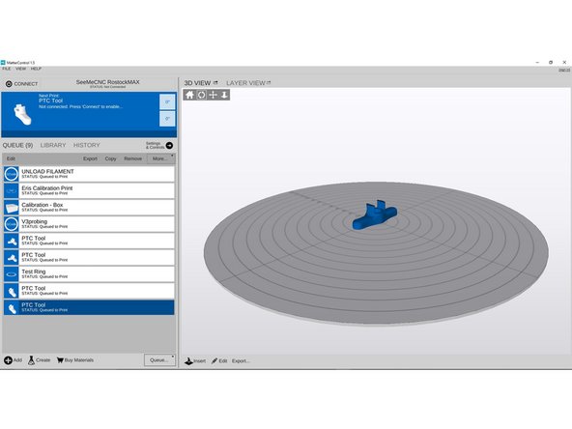Click the Insert icon below the 3D view
The width and height of the screenshot is (572, 429).
coord(188,361)
